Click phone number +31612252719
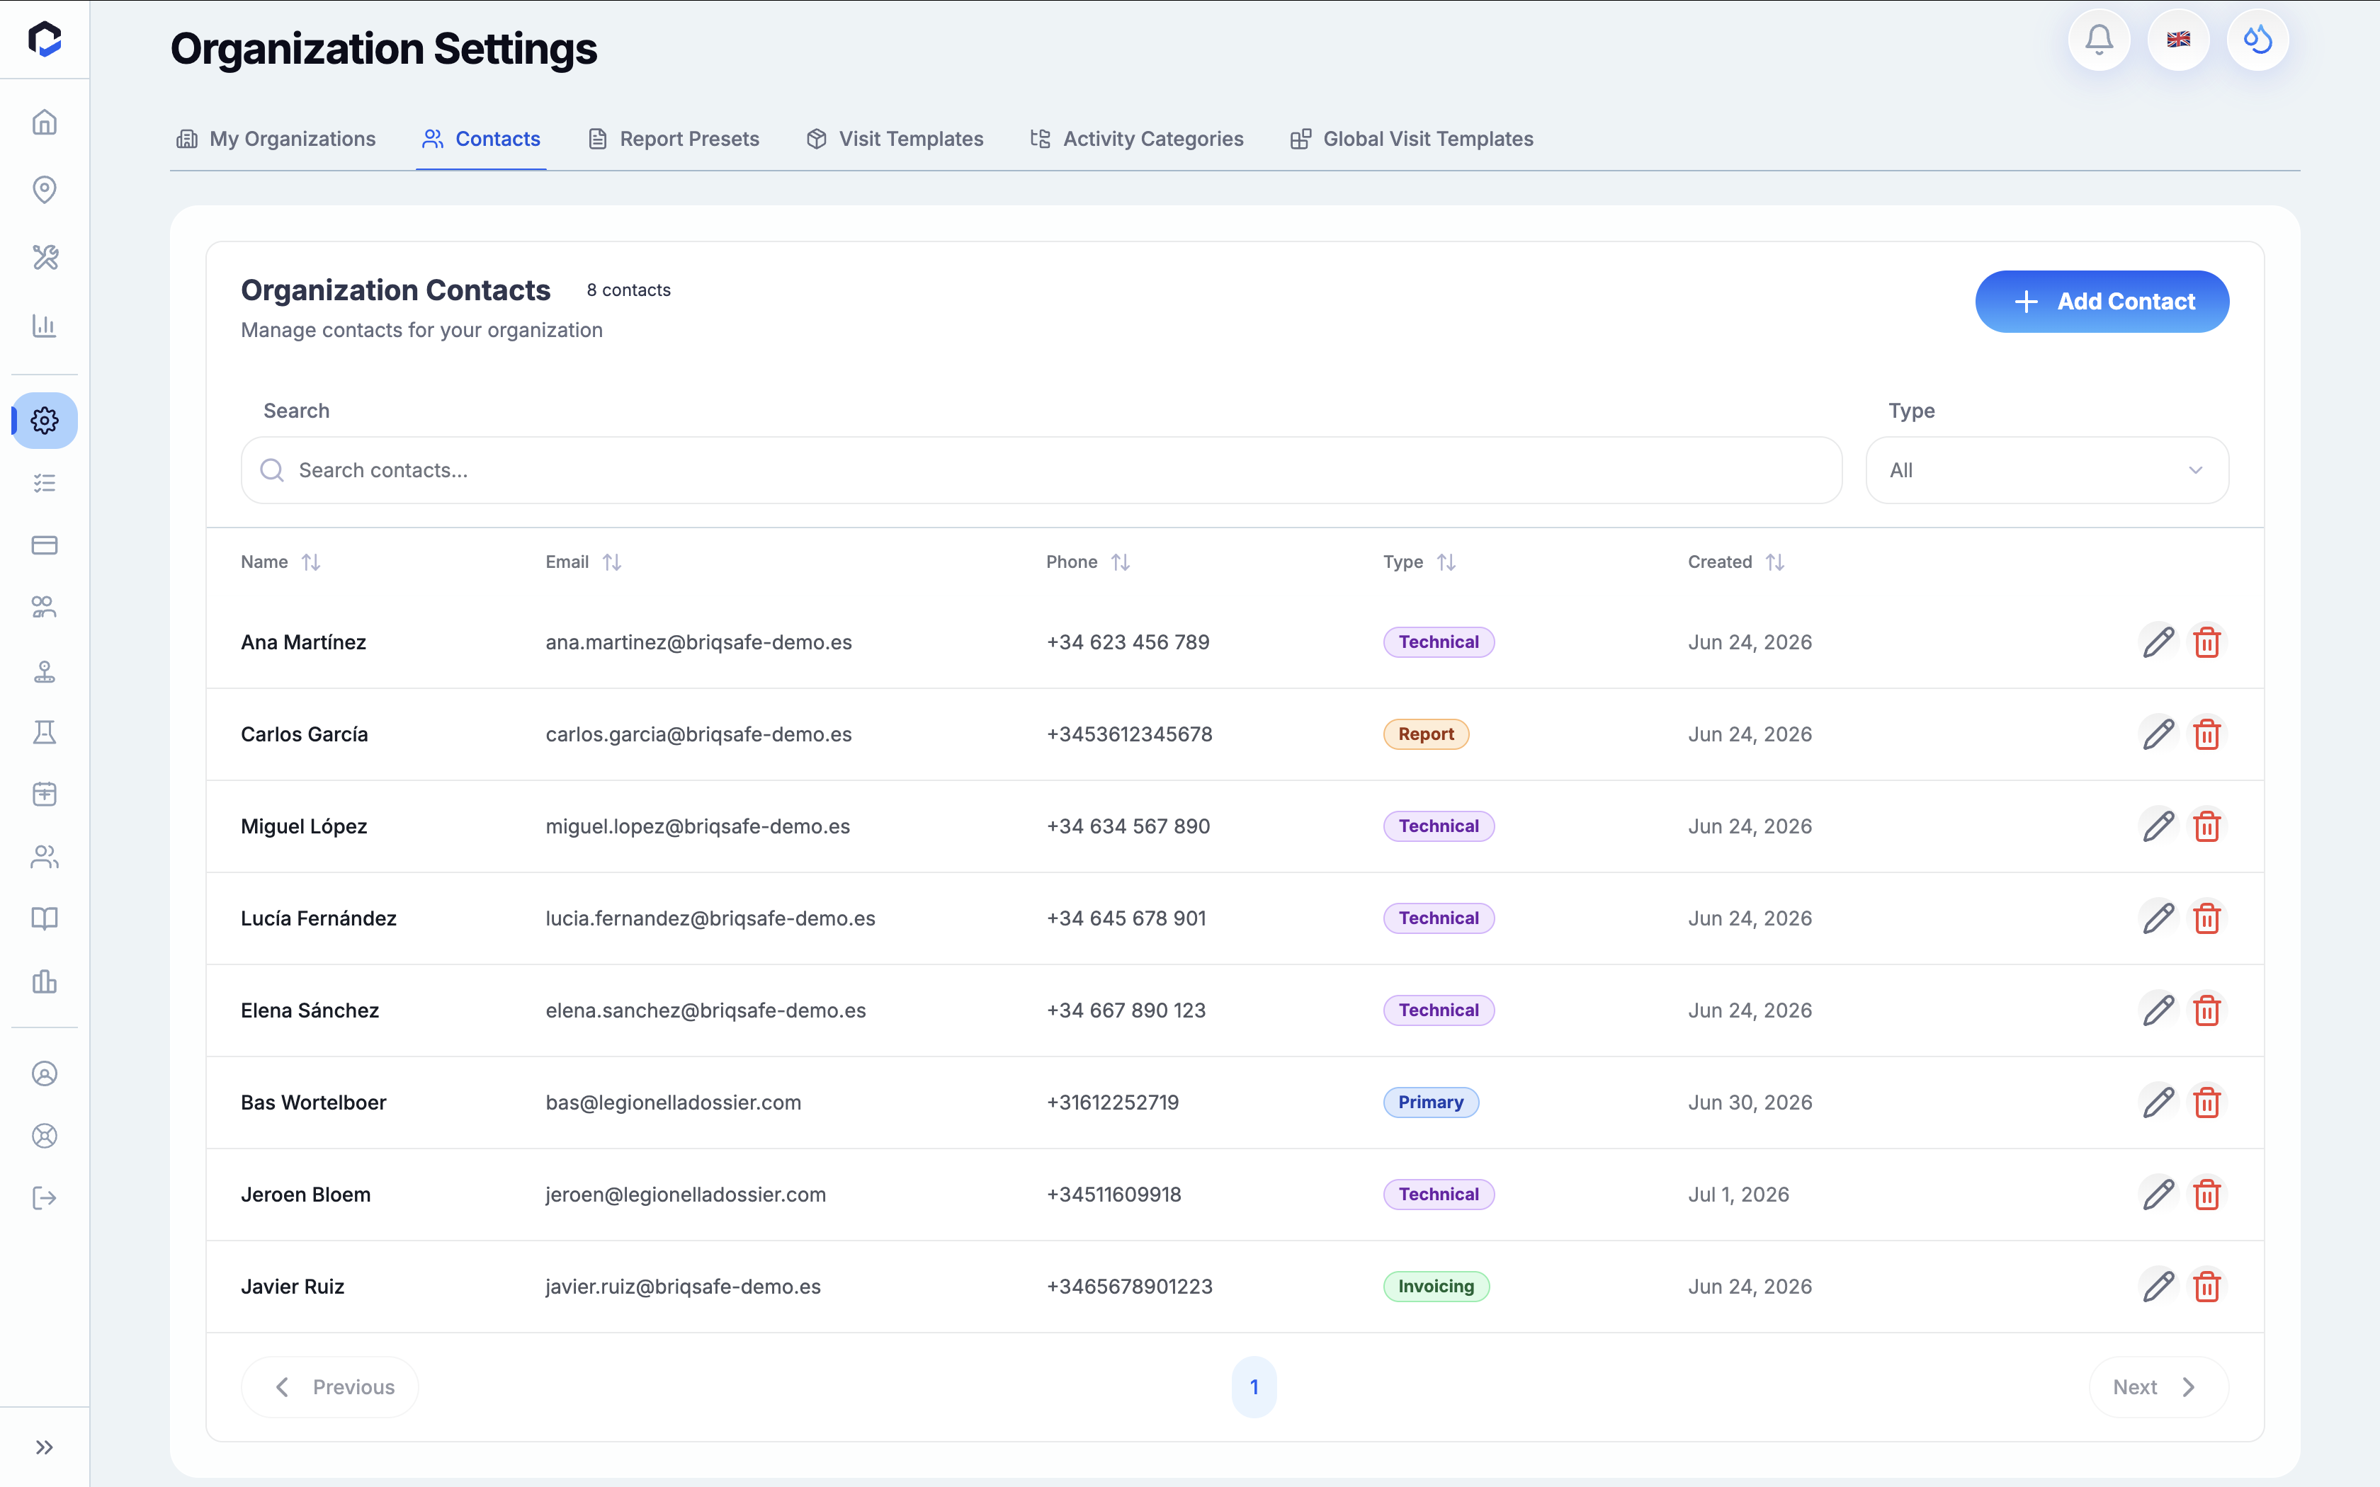 (x=1112, y=1103)
